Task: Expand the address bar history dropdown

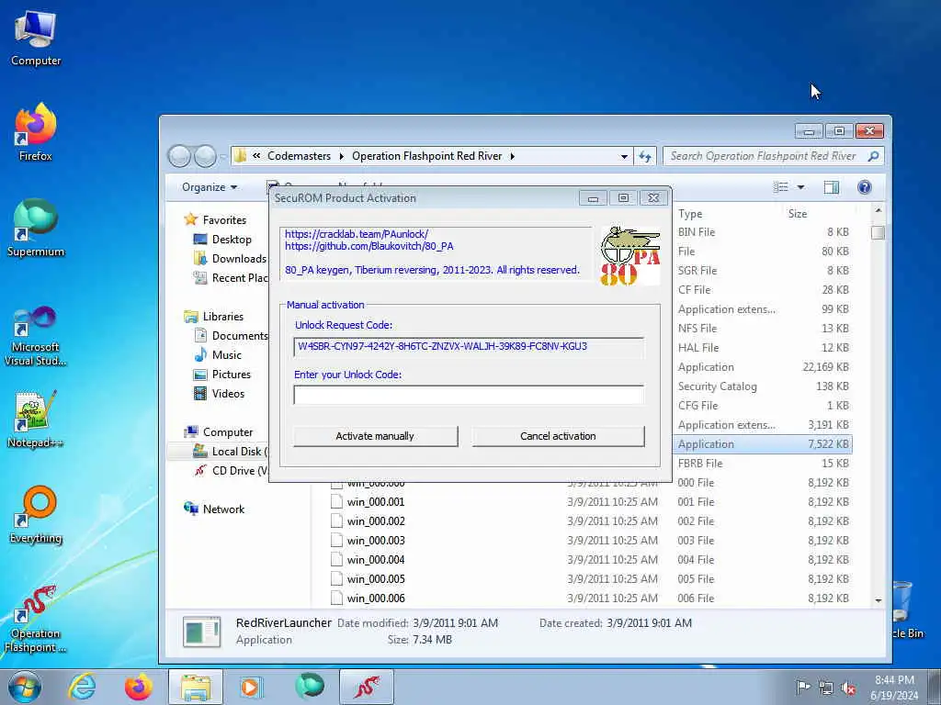Action: tap(624, 156)
